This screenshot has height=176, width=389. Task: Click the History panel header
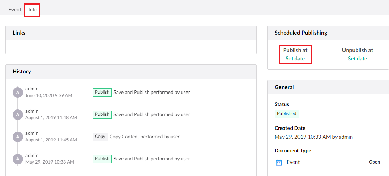[22, 72]
